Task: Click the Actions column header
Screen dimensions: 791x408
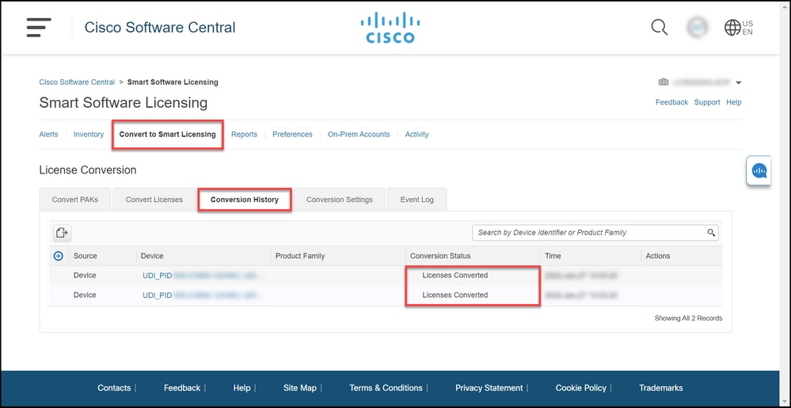Action: tap(658, 256)
